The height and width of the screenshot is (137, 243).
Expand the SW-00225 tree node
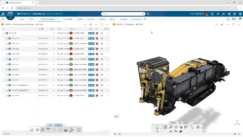7,49
